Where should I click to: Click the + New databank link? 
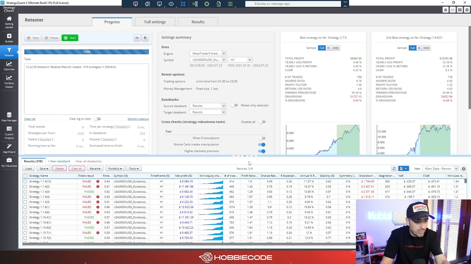pyautogui.click(x=59, y=161)
